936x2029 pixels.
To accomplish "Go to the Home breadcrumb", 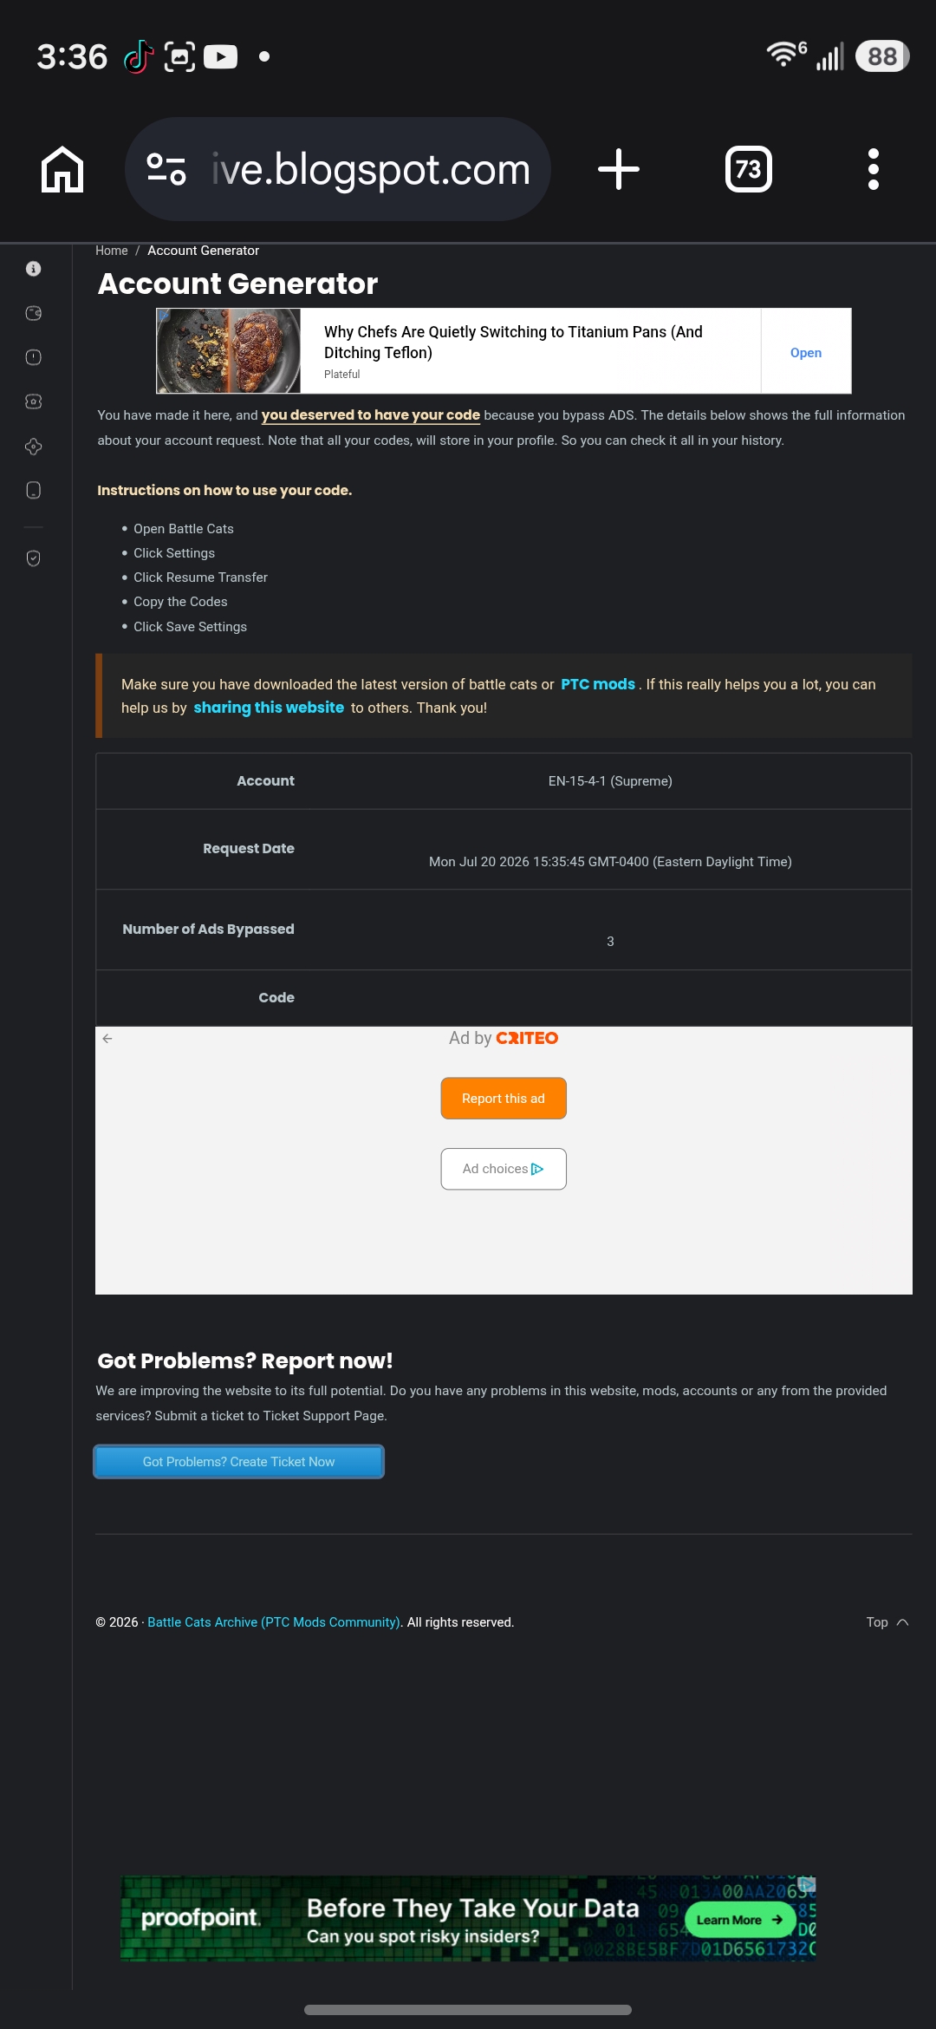I will click(x=112, y=251).
